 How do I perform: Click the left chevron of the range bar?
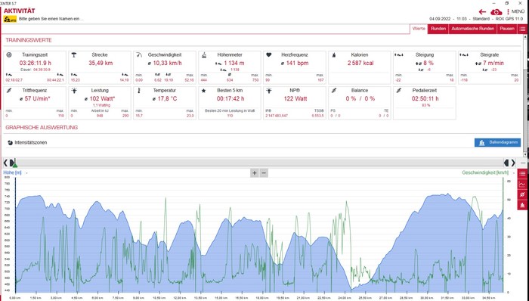coord(5,163)
